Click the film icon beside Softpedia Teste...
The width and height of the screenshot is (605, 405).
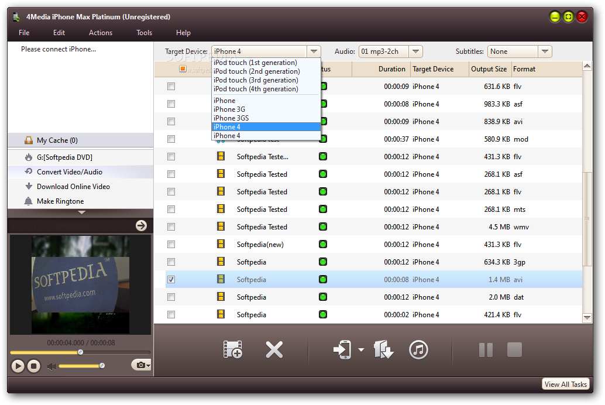tap(221, 156)
